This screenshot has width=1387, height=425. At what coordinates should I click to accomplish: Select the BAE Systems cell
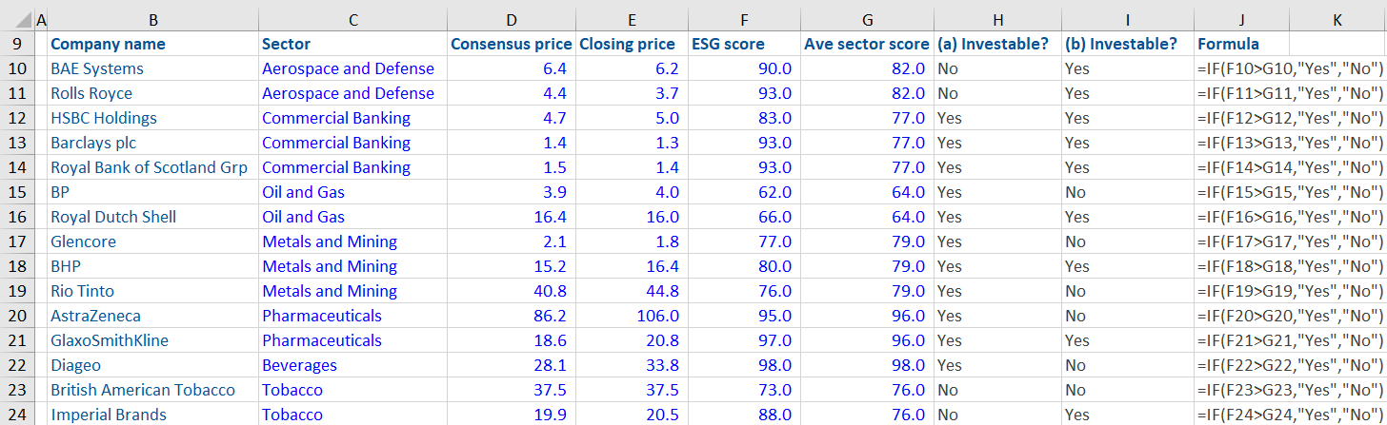click(97, 68)
